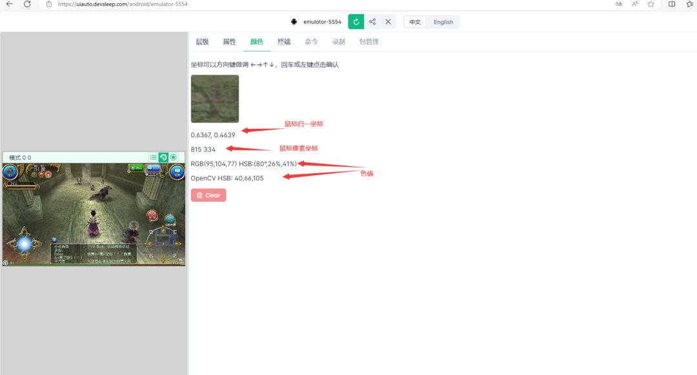
Task: Open the 包管理 tab
Action: click(369, 42)
